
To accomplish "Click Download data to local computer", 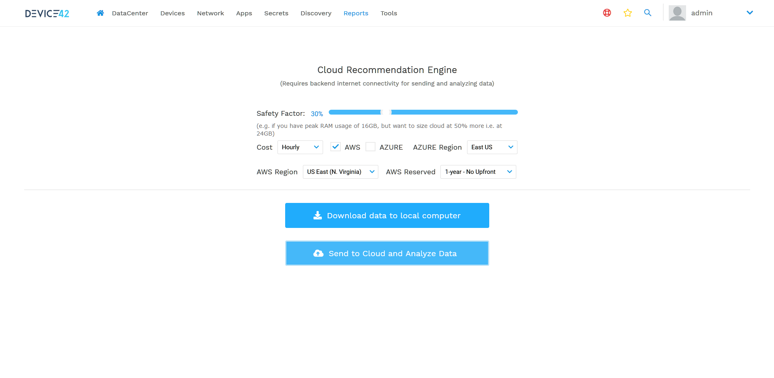I will 387,215.
